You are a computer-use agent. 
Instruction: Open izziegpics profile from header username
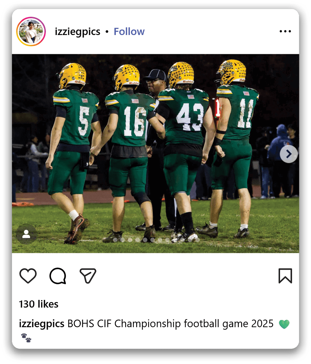(78, 32)
